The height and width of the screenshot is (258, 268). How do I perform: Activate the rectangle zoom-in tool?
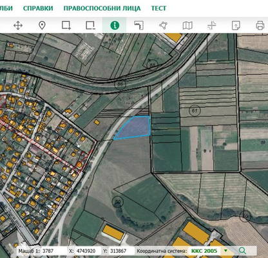tap(66, 25)
